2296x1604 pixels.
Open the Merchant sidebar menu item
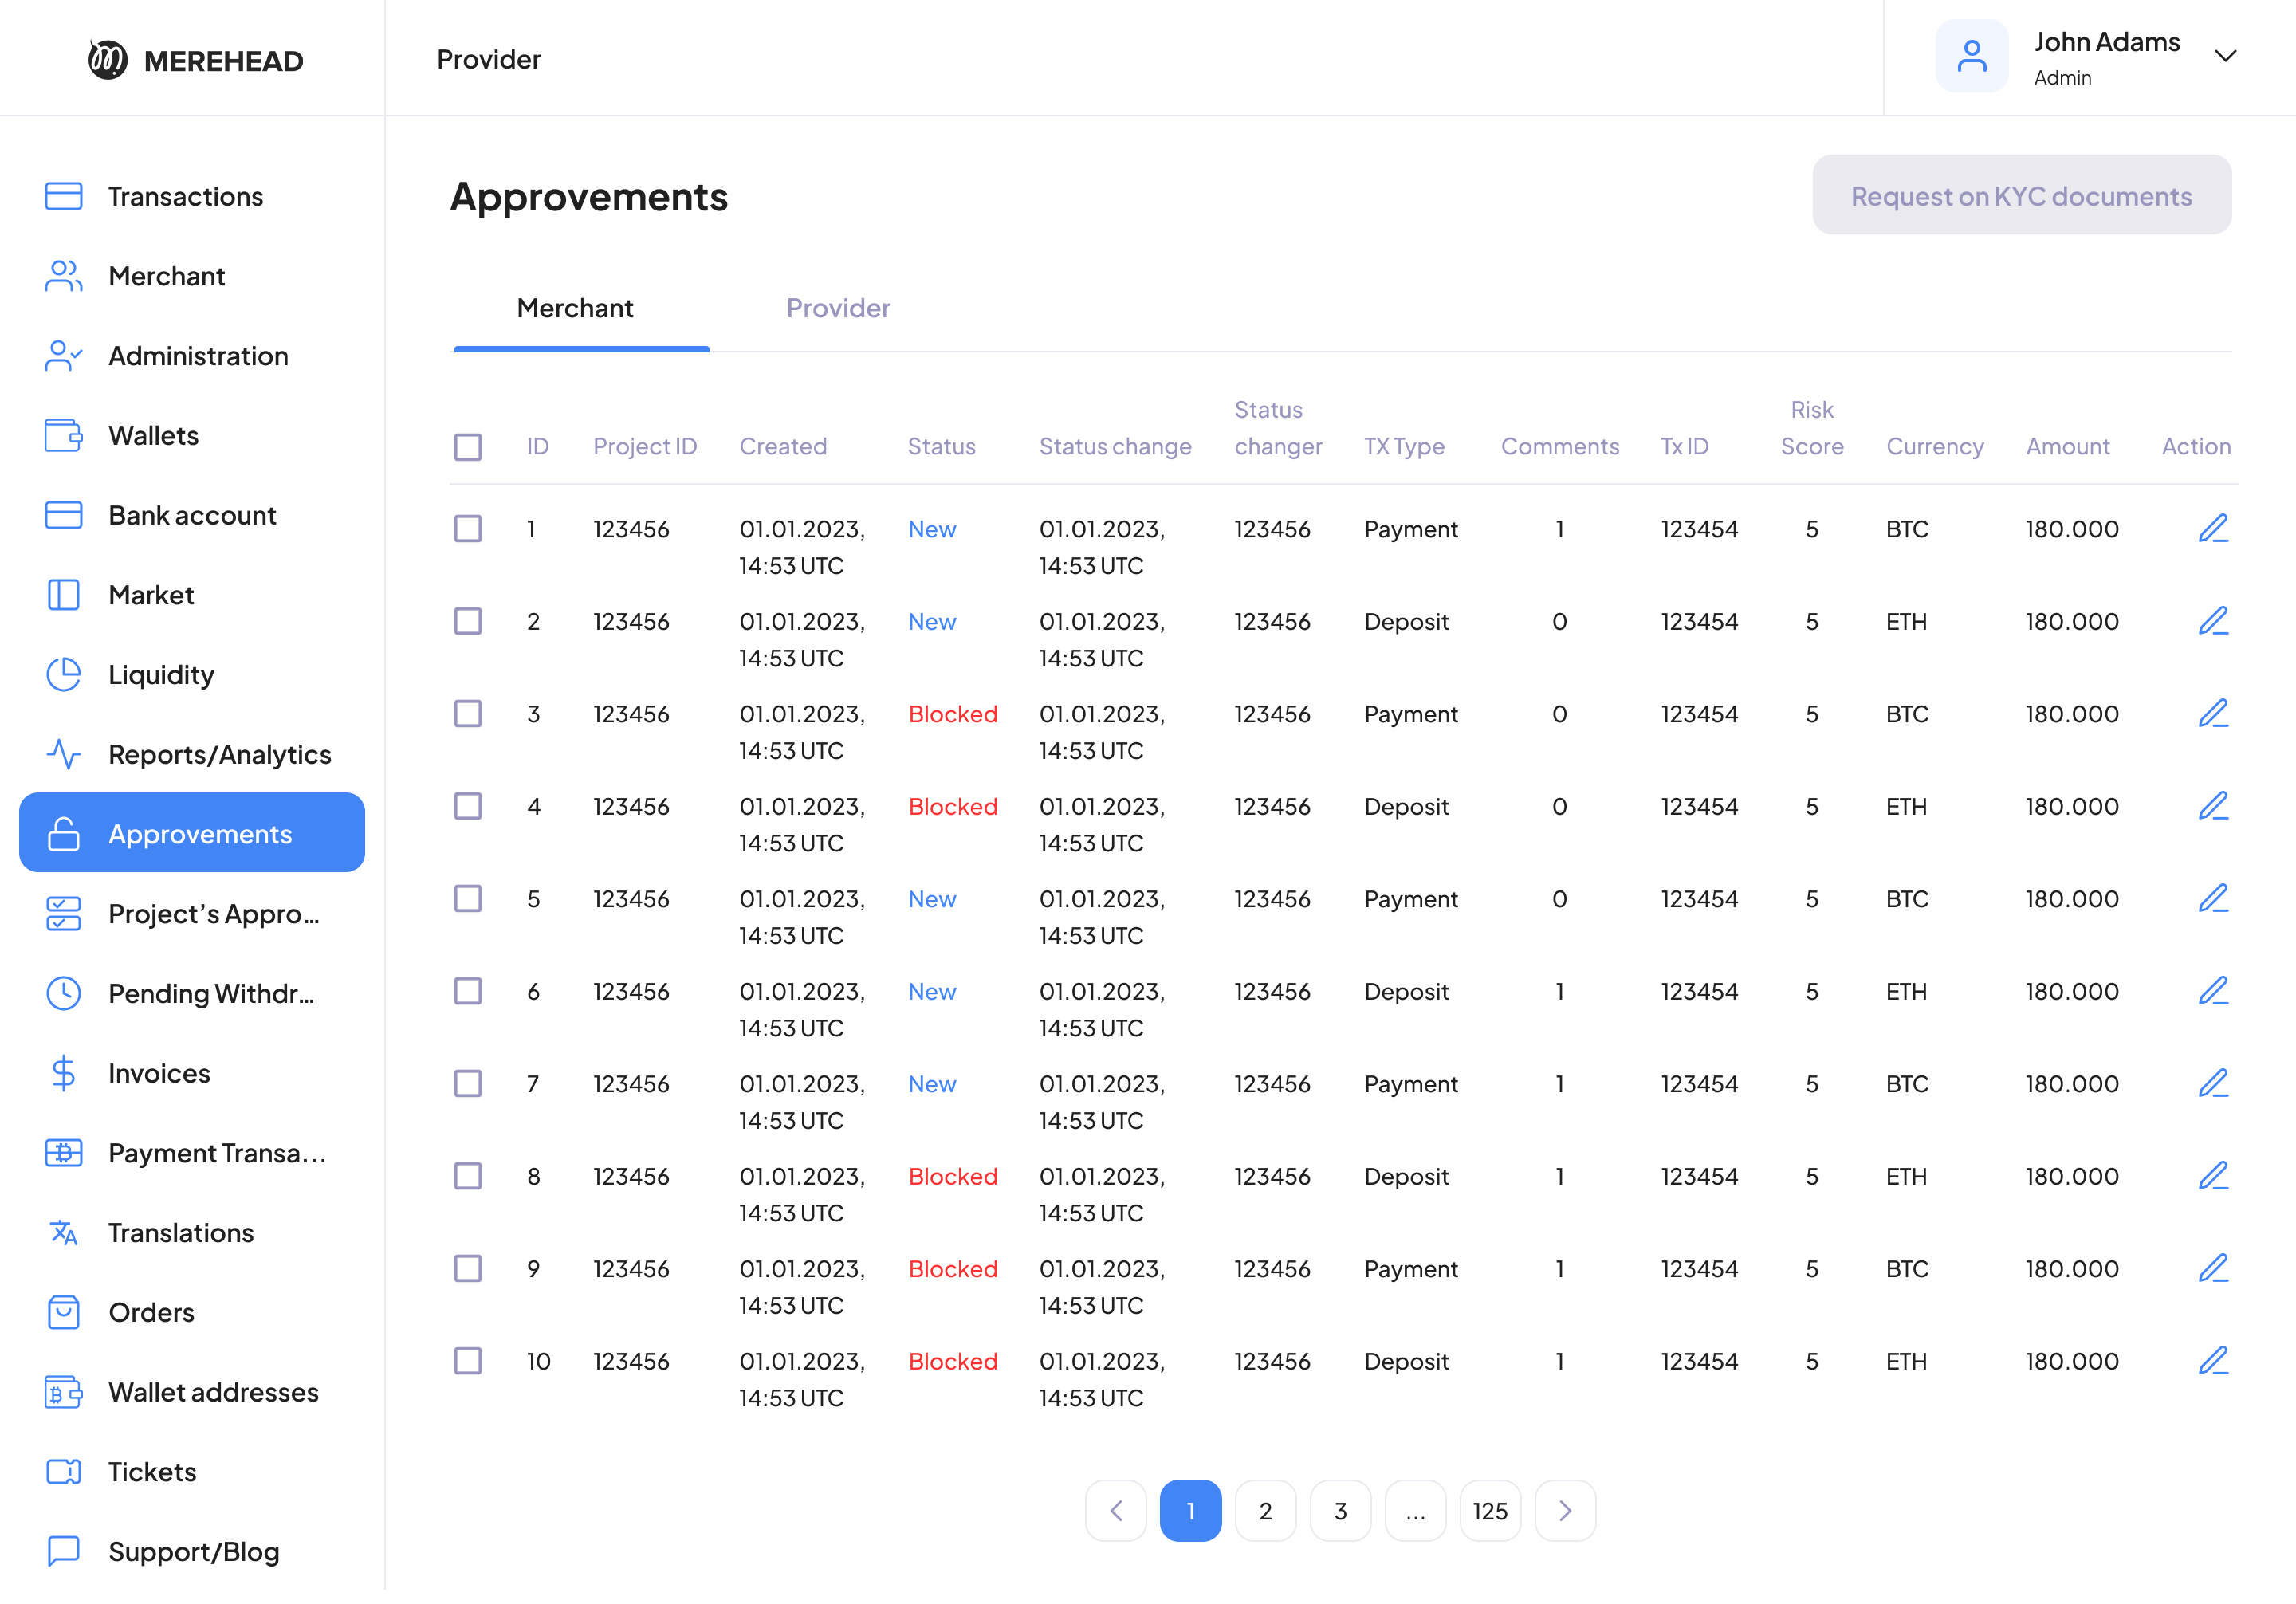pos(166,276)
